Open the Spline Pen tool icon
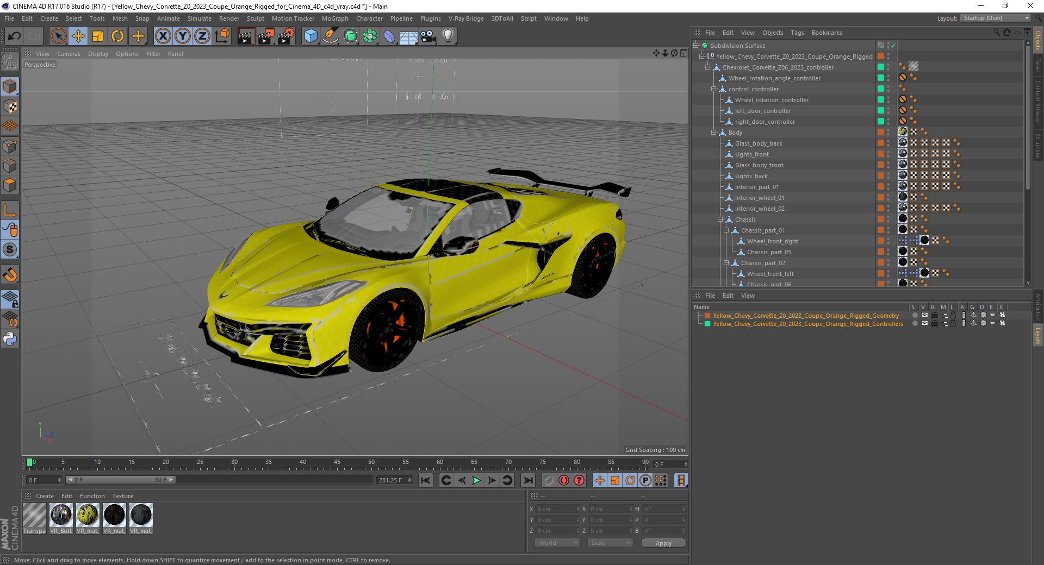Screen dimensions: 1044x565 coord(331,36)
